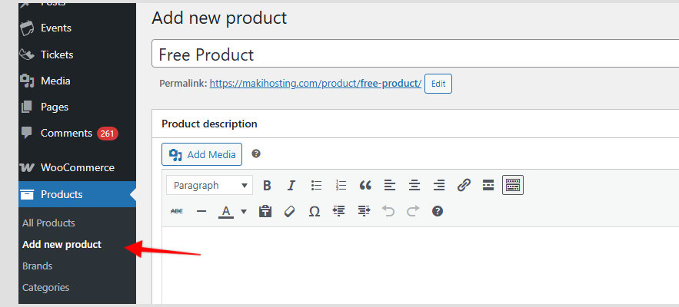The width and height of the screenshot is (679, 307).
Task: Click the insert/edit link icon
Action: click(464, 185)
